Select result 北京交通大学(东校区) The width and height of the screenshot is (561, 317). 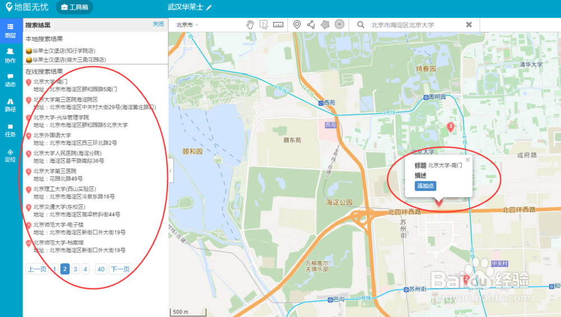(59, 207)
